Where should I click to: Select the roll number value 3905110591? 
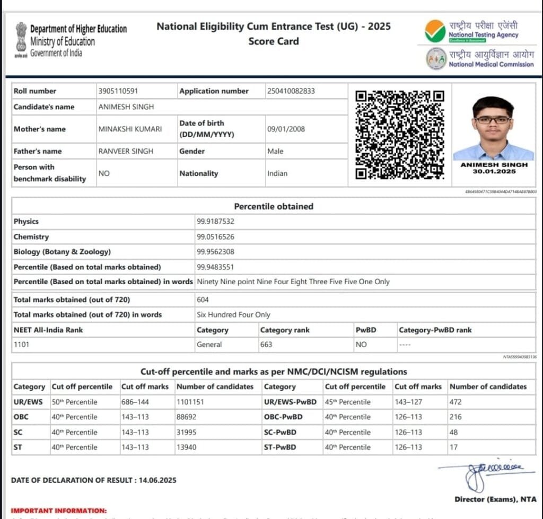pyautogui.click(x=118, y=91)
